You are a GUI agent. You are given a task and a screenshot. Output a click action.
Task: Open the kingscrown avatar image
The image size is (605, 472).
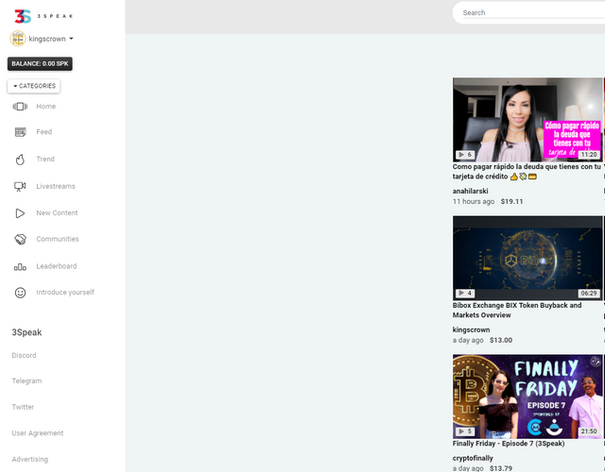[x=18, y=39]
